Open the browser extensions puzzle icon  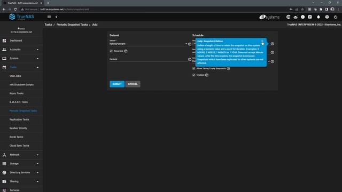pyautogui.click(x=321, y=10)
